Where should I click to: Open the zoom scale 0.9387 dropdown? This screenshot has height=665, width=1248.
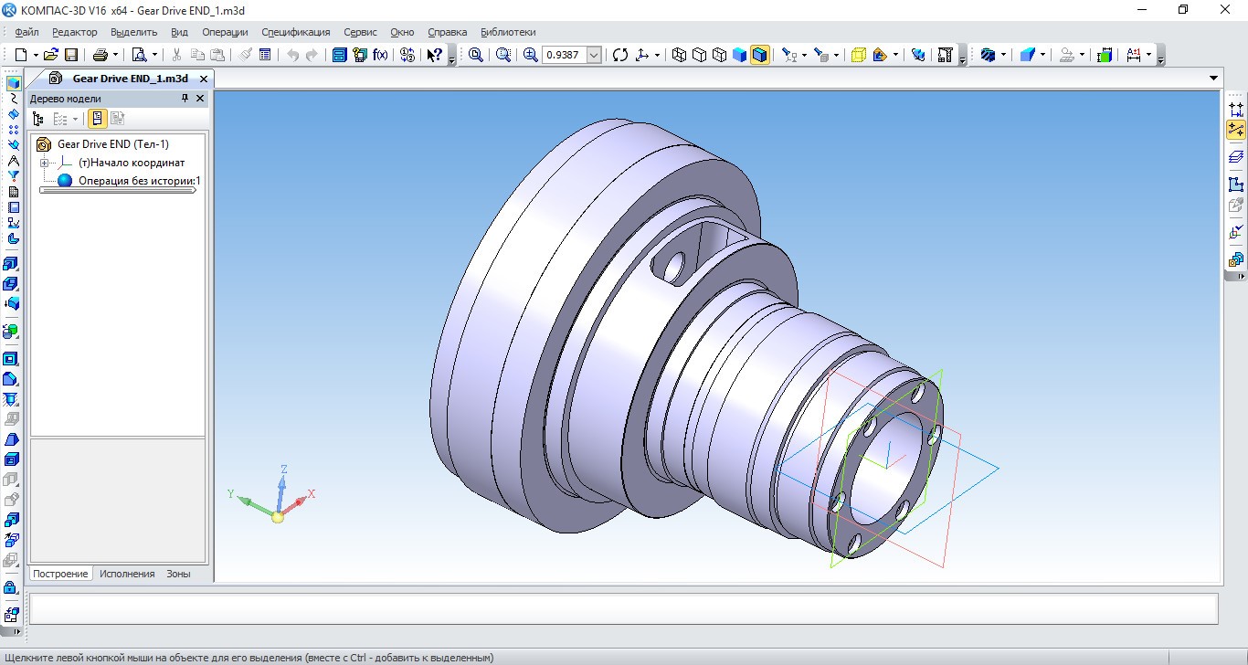tap(594, 55)
